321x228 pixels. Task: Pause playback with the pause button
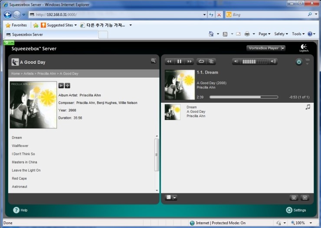[x=179, y=62]
